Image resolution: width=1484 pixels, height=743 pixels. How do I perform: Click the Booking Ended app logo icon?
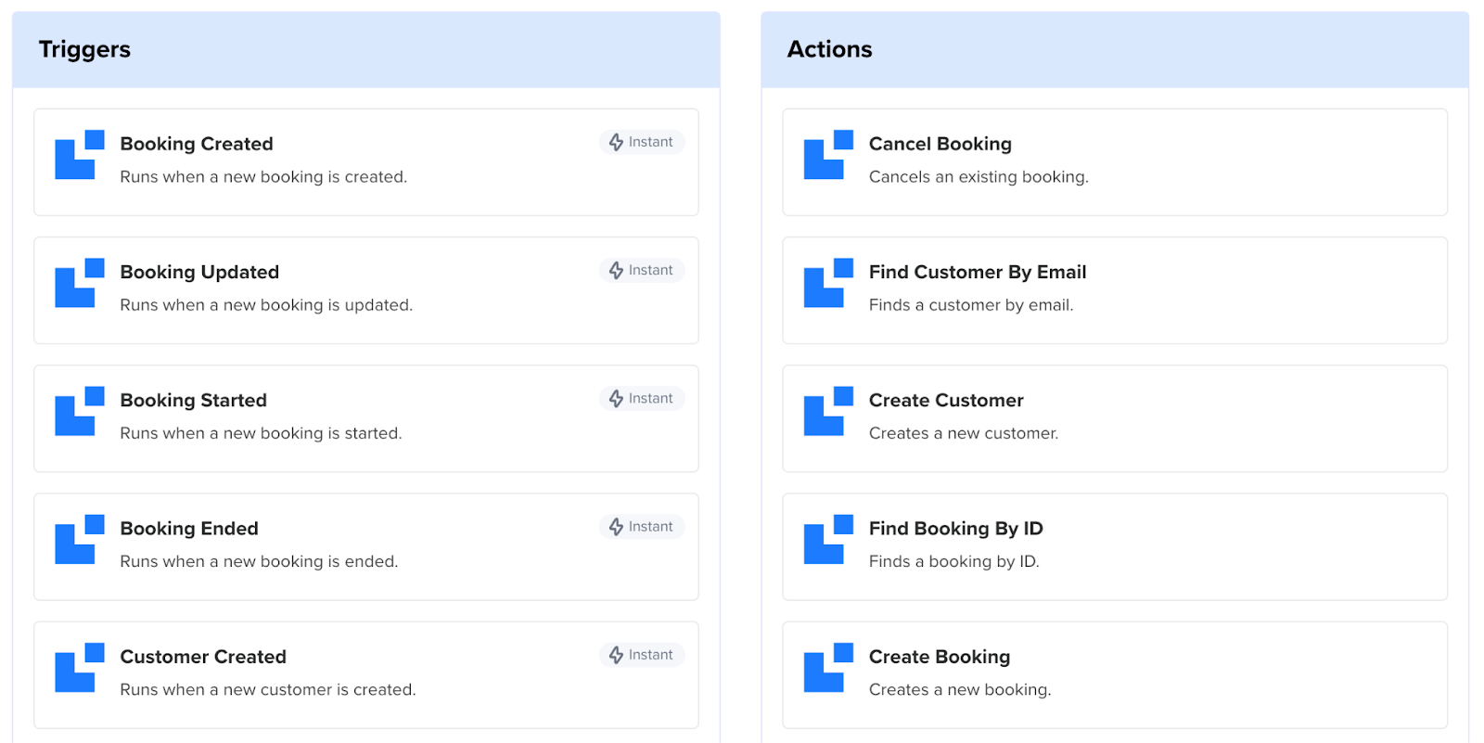click(79, 539)
